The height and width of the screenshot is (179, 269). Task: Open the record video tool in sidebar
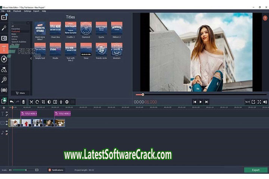(x=4, y=101)
